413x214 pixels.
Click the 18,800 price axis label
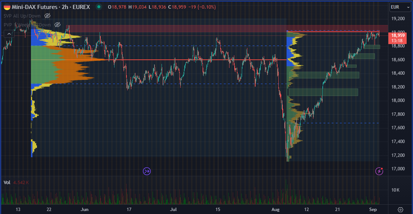(398, 46)
